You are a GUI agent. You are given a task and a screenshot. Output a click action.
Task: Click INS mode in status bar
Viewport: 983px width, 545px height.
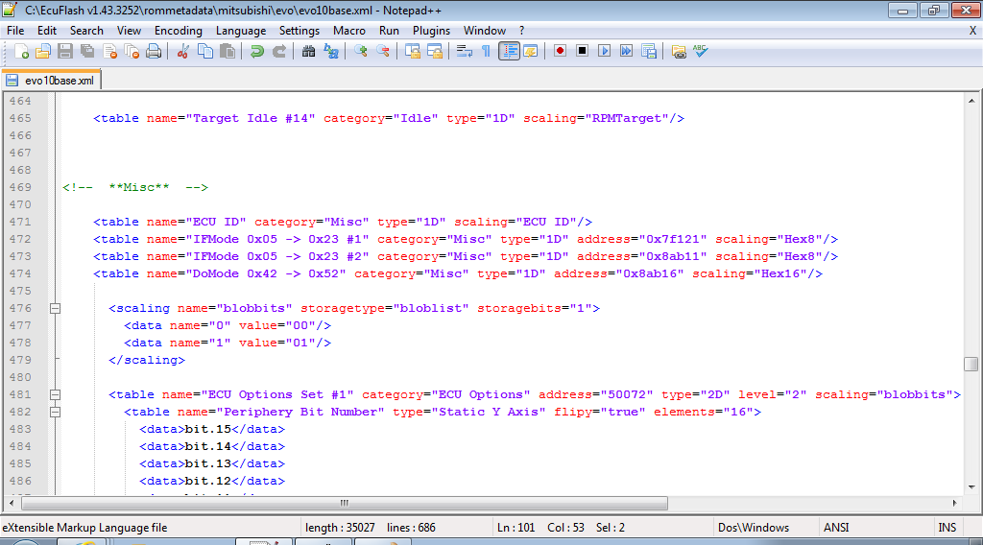pyautogui.click(x=947, y=528)
